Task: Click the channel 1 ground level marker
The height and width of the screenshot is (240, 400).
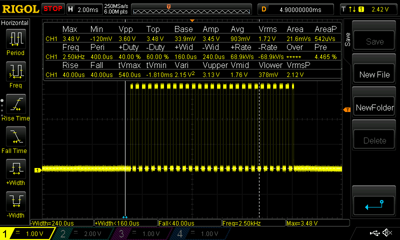Action: [x=37, y=170]
